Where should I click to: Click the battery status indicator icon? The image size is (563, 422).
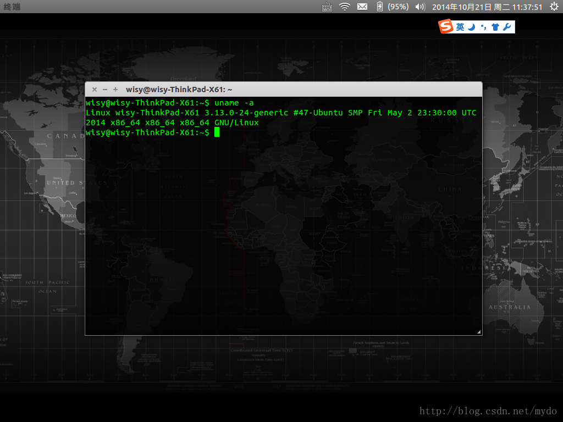point(379,7)
